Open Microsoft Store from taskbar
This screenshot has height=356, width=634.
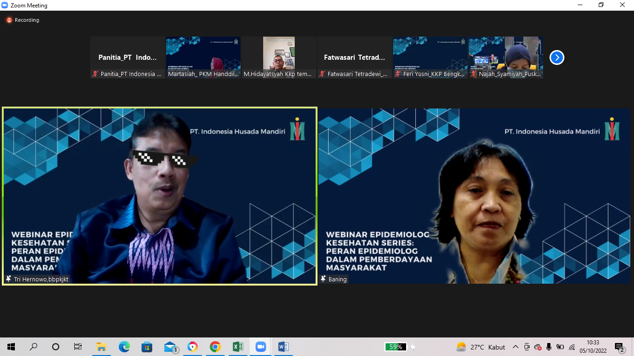click(x=147, y=347)
